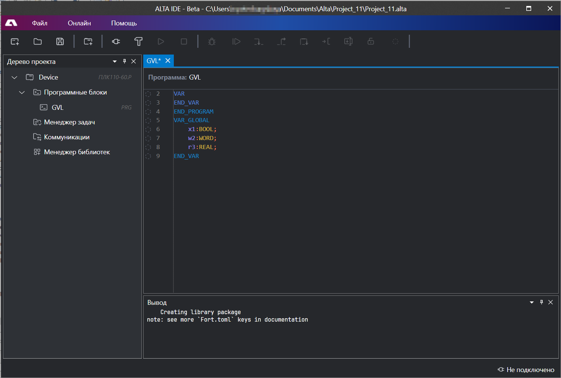Click the play run icon
Viewport: 561px width, 378px height.
(161, 41)
